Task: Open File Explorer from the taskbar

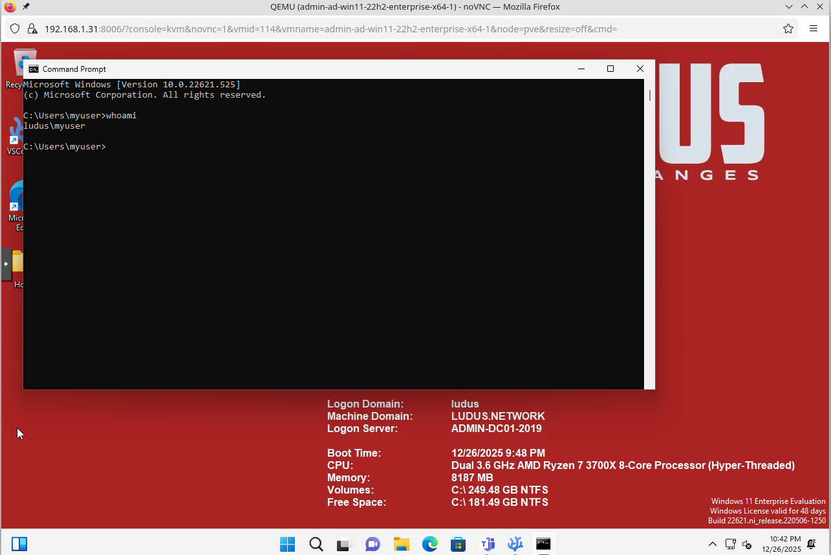Action: [401, 544]
